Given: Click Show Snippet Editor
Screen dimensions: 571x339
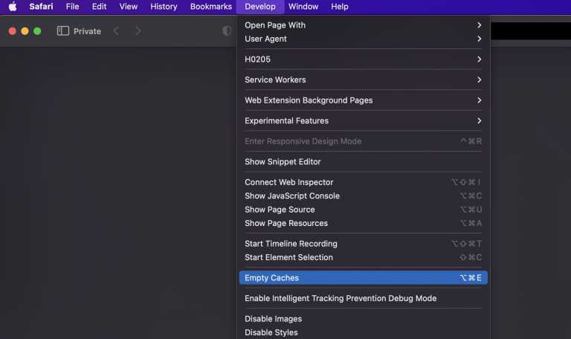Looking at the screenshot, I should tap(283, 161).
